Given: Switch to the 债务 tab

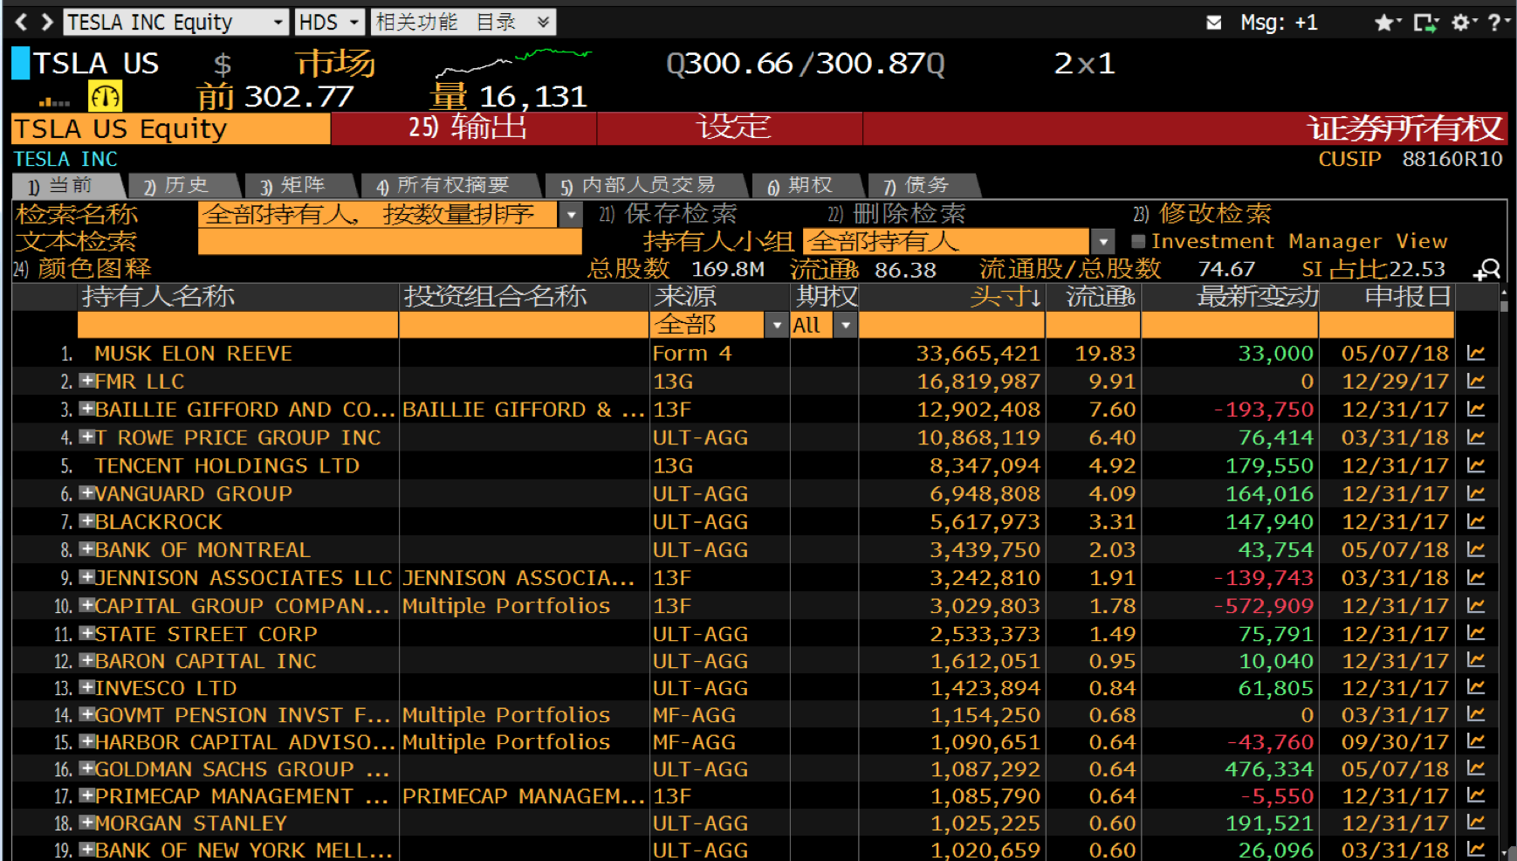Looking at the screenshot, I should (x=923, y=185).
